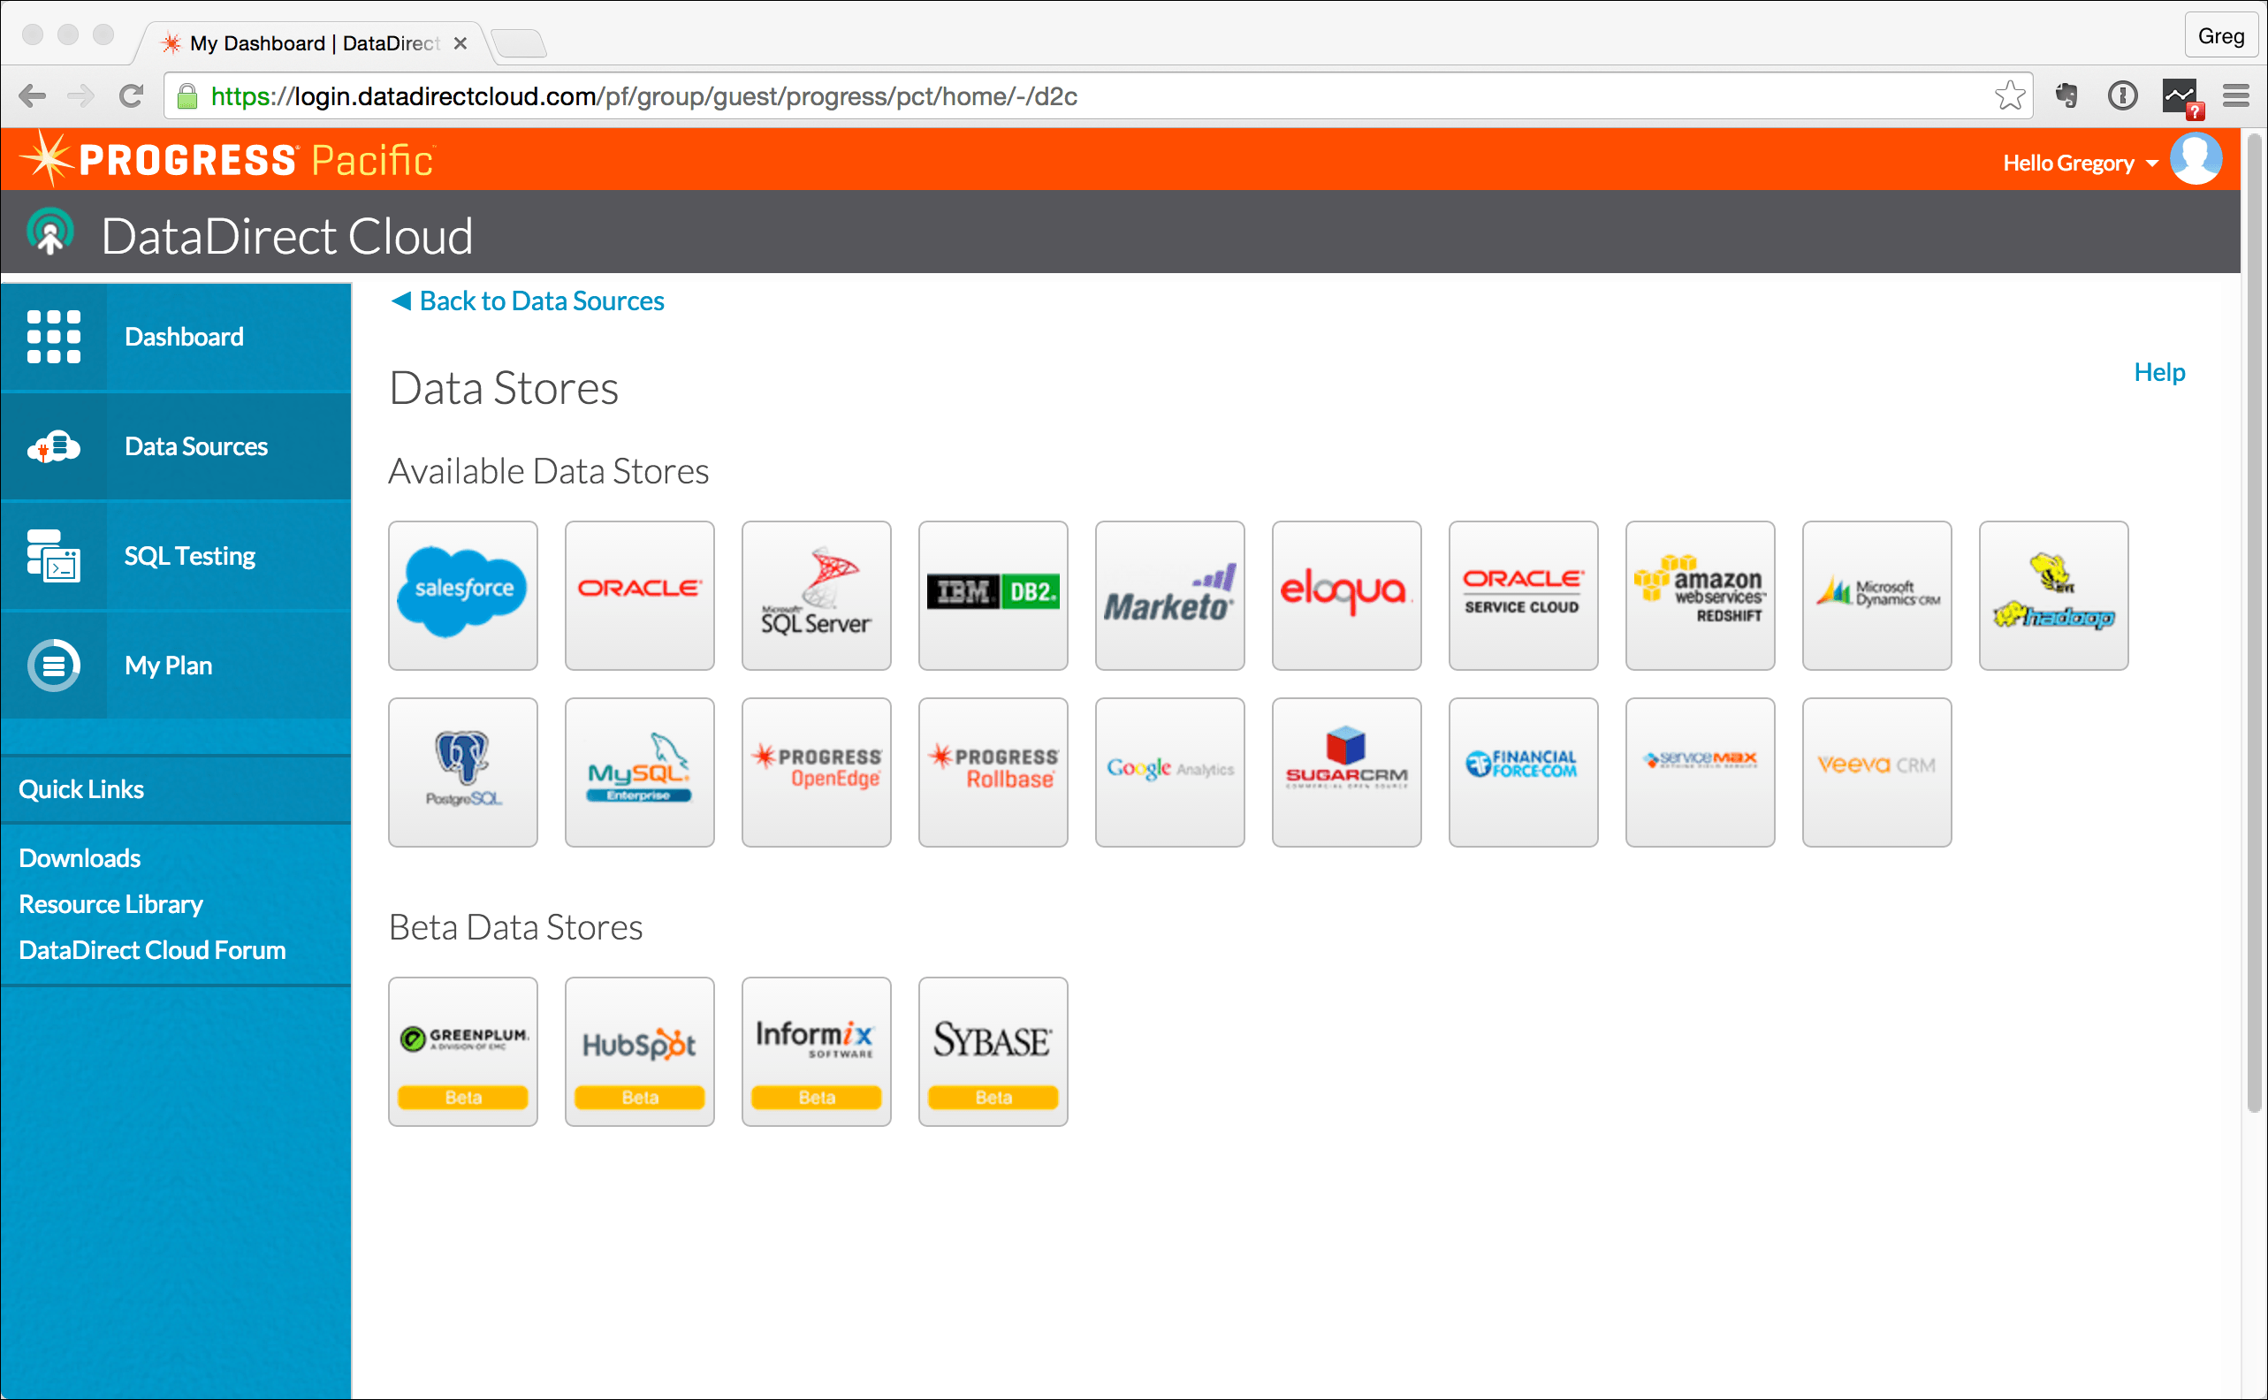Open My Plan in the sidebar

click(x=176, y=665)
